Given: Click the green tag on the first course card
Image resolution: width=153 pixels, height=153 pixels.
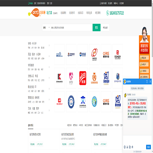Looking at the screenshot, I should [x=33, y=144].
